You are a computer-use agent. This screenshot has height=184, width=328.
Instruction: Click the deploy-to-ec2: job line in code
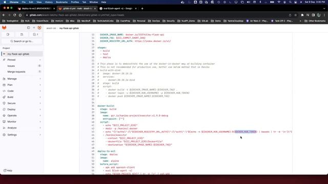[107, 151]
